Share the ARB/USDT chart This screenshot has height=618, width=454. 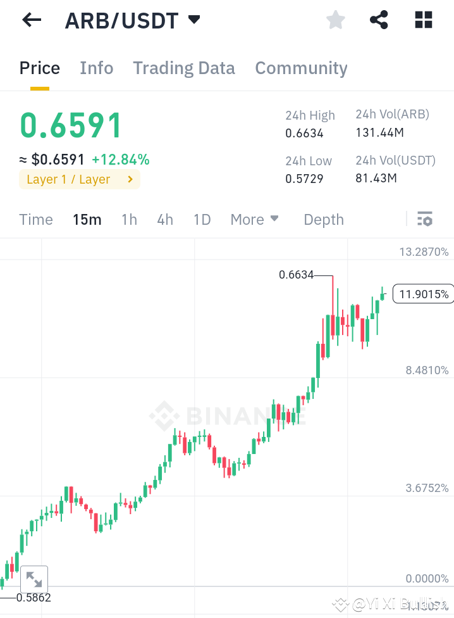[x=379, y=20]
